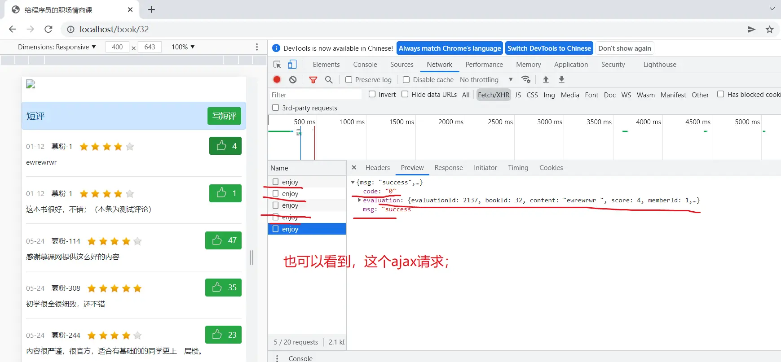This screenshot has height=362, width=781.
Task: Clear the network log with the clear icon
Action: tap(293, 79)
